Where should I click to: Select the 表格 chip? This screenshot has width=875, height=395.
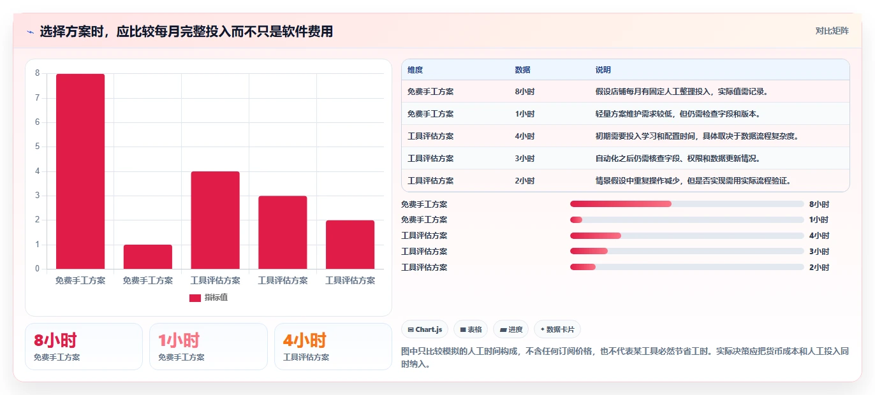click(x=471, y=329)
